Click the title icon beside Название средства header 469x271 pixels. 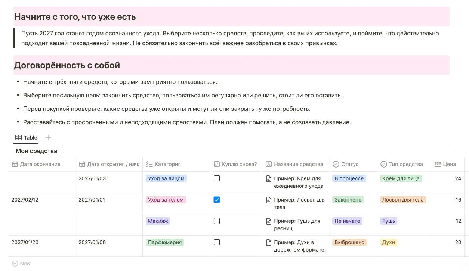point(269,164)
